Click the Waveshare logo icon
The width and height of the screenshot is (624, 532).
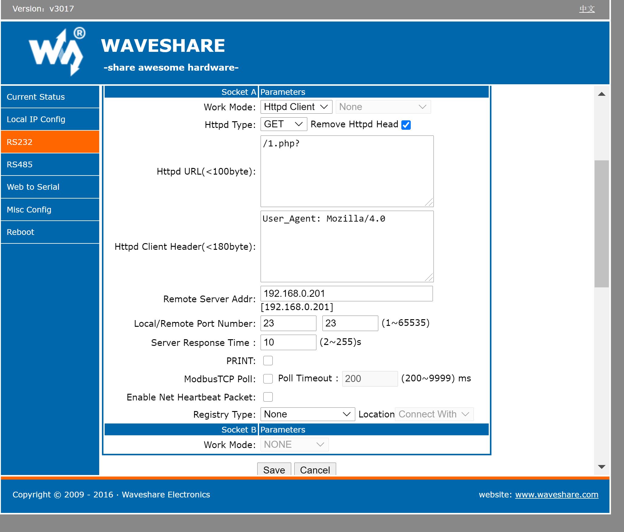pos(57,52)
